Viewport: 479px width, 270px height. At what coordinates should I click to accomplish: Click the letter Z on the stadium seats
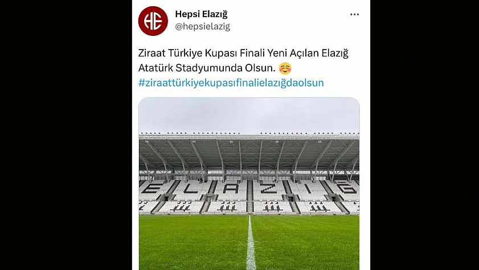(269, 189)
